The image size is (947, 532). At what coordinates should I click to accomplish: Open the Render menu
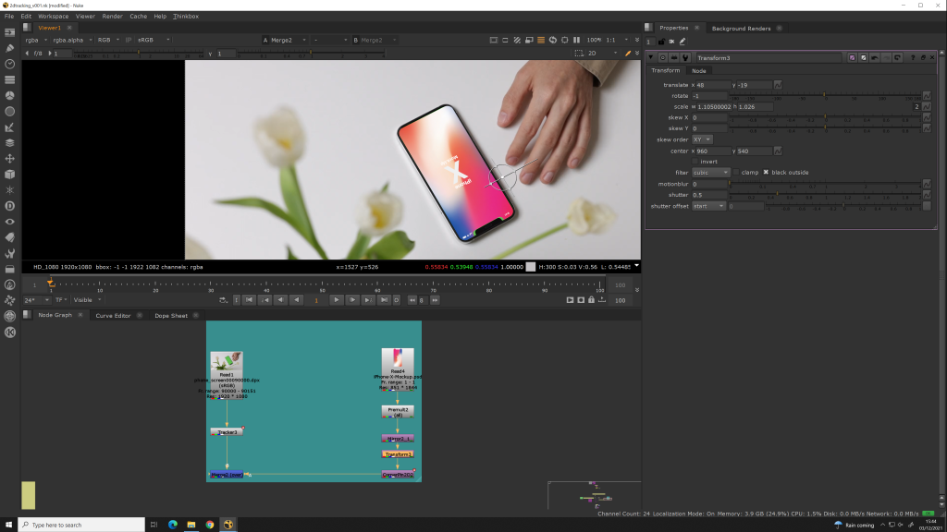(x=112, y=16)
